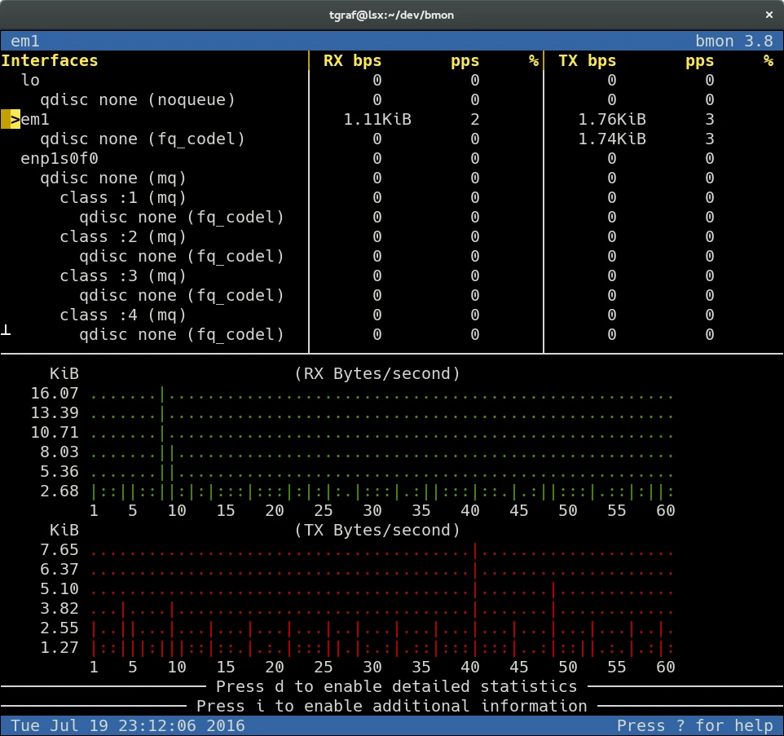
Task: Click the TX bps column header
Action: click(587, 61)
